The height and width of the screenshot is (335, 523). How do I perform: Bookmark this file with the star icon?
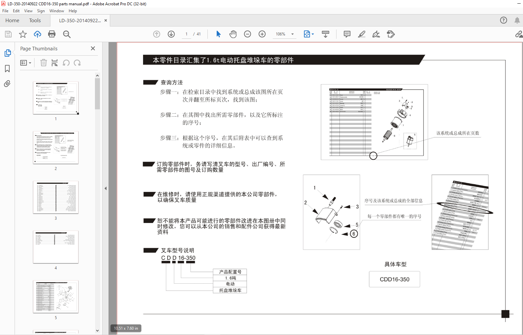point(23,34)
